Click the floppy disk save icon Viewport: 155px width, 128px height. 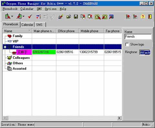tap(76, 17)
